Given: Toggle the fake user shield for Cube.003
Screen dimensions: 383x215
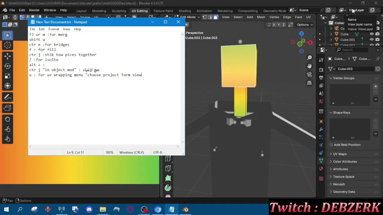Looking at the screenshot, I should tap(378, 69).
